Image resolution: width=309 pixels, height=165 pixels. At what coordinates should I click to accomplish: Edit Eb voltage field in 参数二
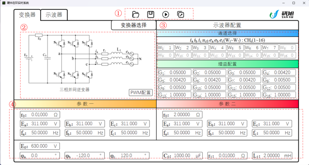pyautogui.click(x=227, y=124)
